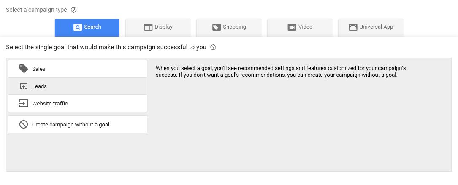Choose Sales as the campaign goal
The image size is (458, 185).
(78, 69)
